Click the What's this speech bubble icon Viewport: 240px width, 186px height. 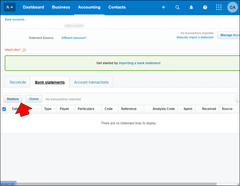pos(24,50)
